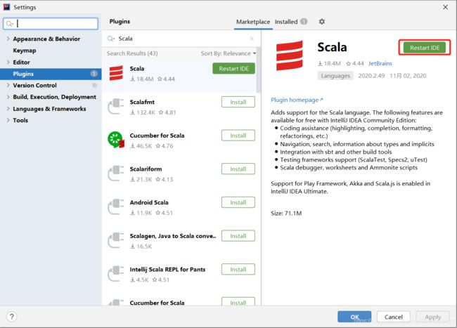The height and width of the screenshot is (328, 457).
Task: Click the settings search magnifier icon
Action: tap(9, 24)
